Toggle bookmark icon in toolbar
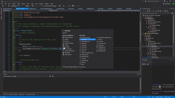Screen dimensions: 175x98 pos(73,6)
